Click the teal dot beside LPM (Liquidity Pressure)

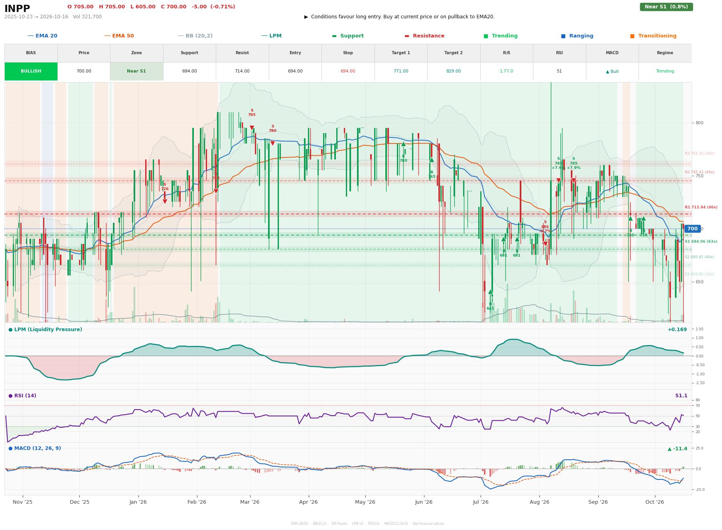(x=10, y=330)
